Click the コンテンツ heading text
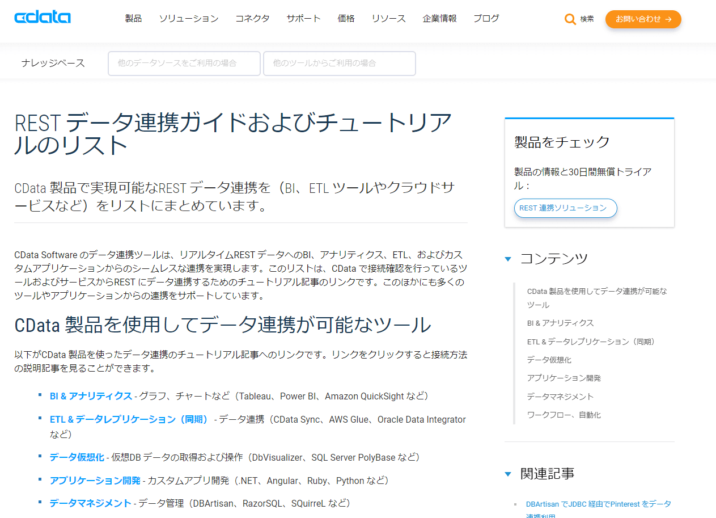This screenshot has width=716, height=518. coord(554,259)
